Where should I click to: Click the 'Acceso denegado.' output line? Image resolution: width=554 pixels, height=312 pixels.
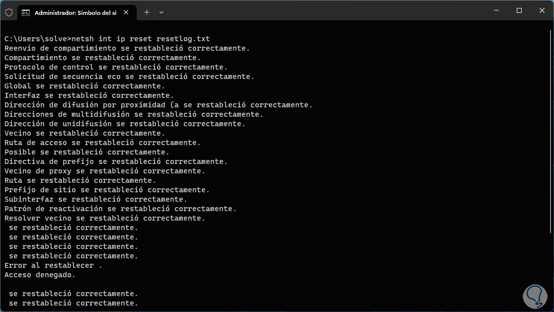pos(40,275)
